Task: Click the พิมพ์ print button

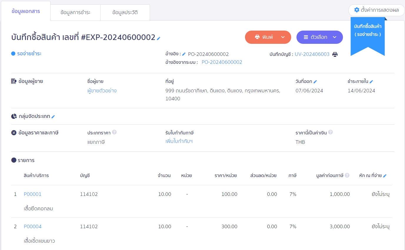Action: tap(268, 37)
